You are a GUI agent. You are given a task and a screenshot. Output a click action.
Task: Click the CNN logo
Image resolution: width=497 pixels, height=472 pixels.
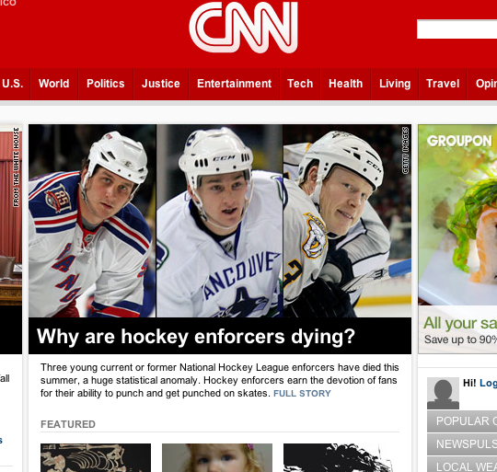point(243,28)
